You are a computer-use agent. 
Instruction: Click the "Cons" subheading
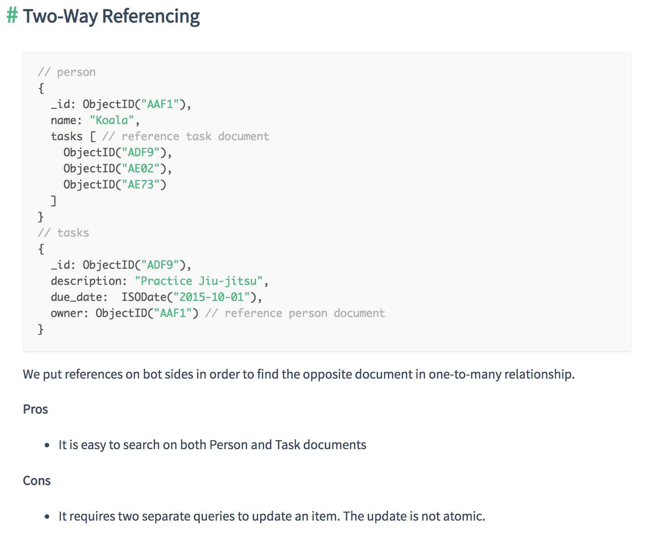click(37, 481)
